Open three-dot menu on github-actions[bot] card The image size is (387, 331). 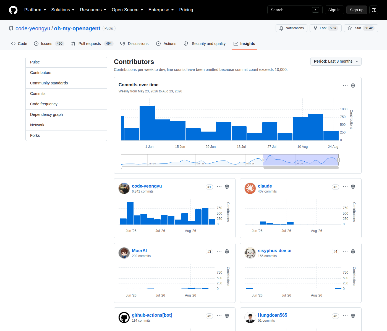(219, 316)
